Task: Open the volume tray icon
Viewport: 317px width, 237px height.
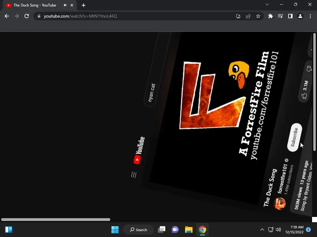Action: click(278, 230)
